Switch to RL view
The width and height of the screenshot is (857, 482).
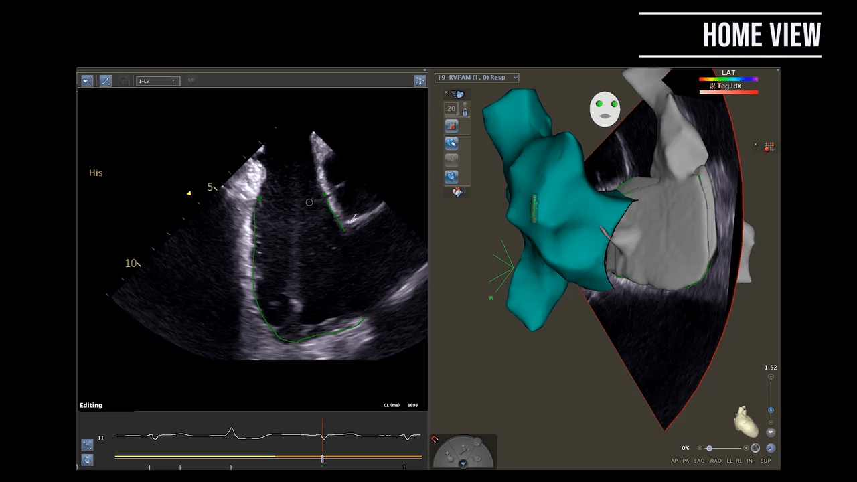(x=739, y=461)
